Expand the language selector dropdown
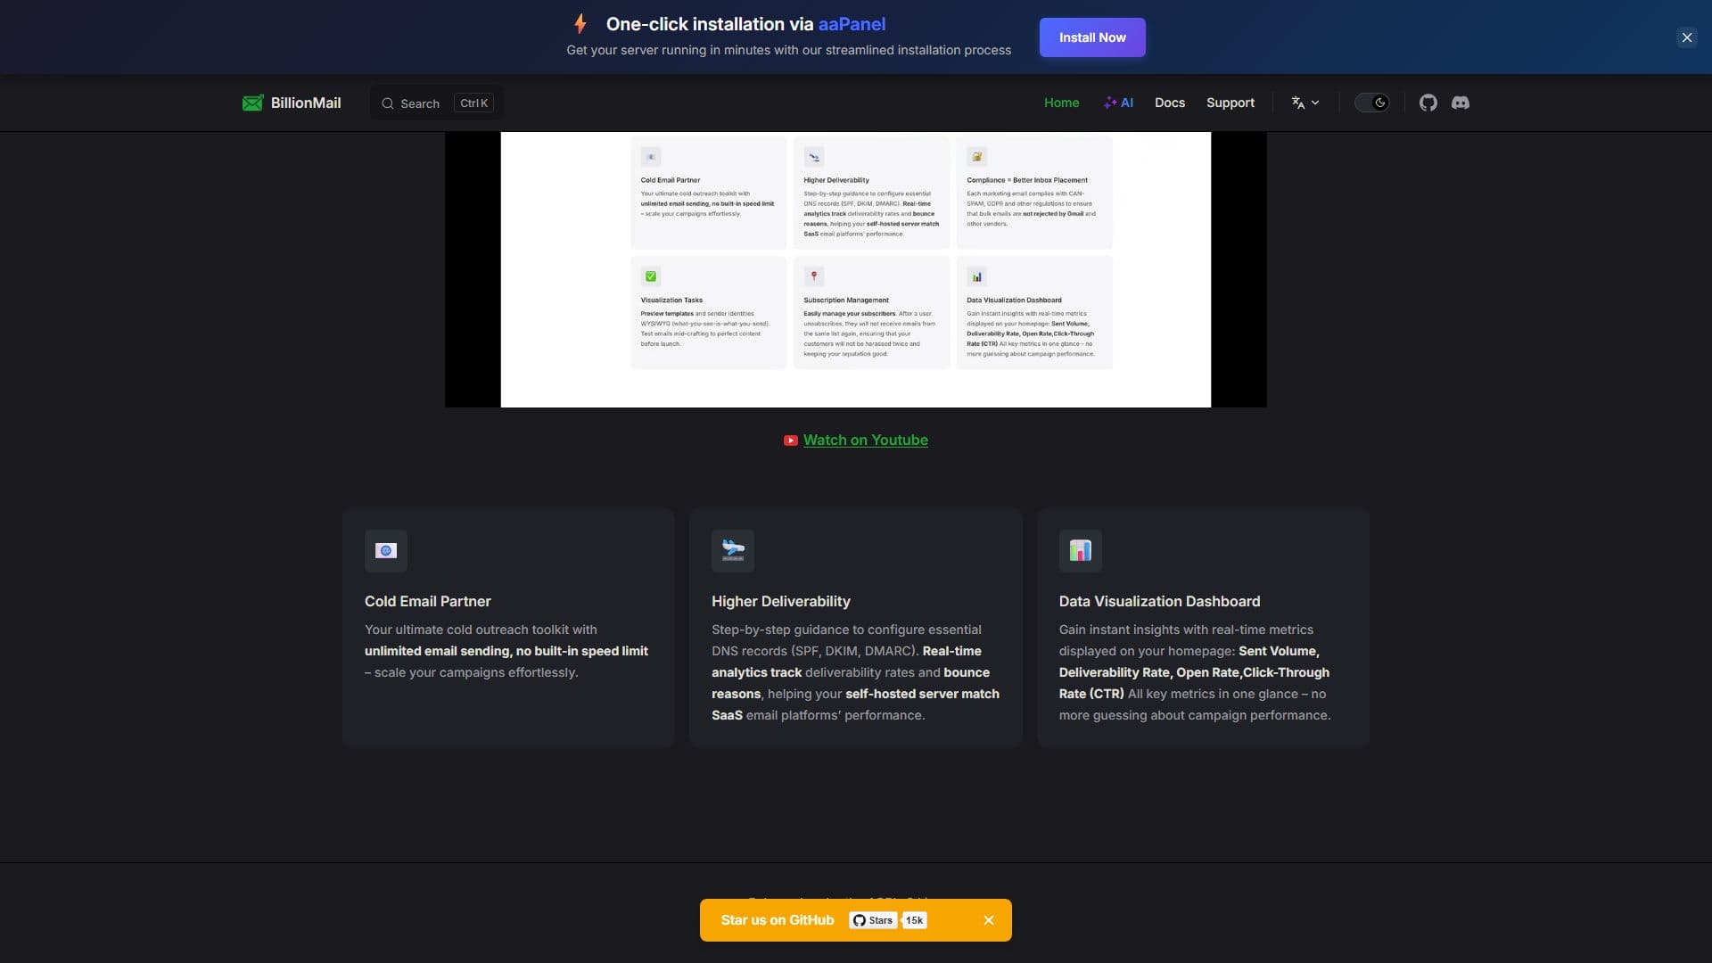The width and height of the screenshot is (1712, 963). [x=1305, y=103]
